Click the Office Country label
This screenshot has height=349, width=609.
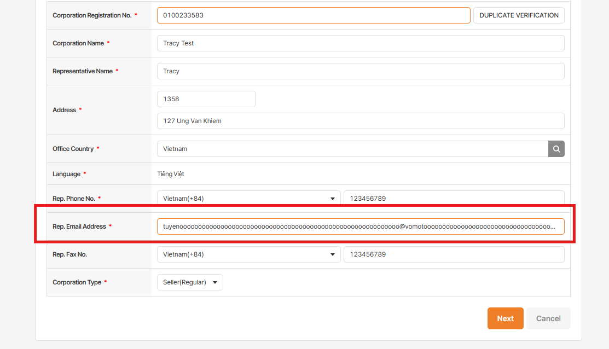[73, 149]
